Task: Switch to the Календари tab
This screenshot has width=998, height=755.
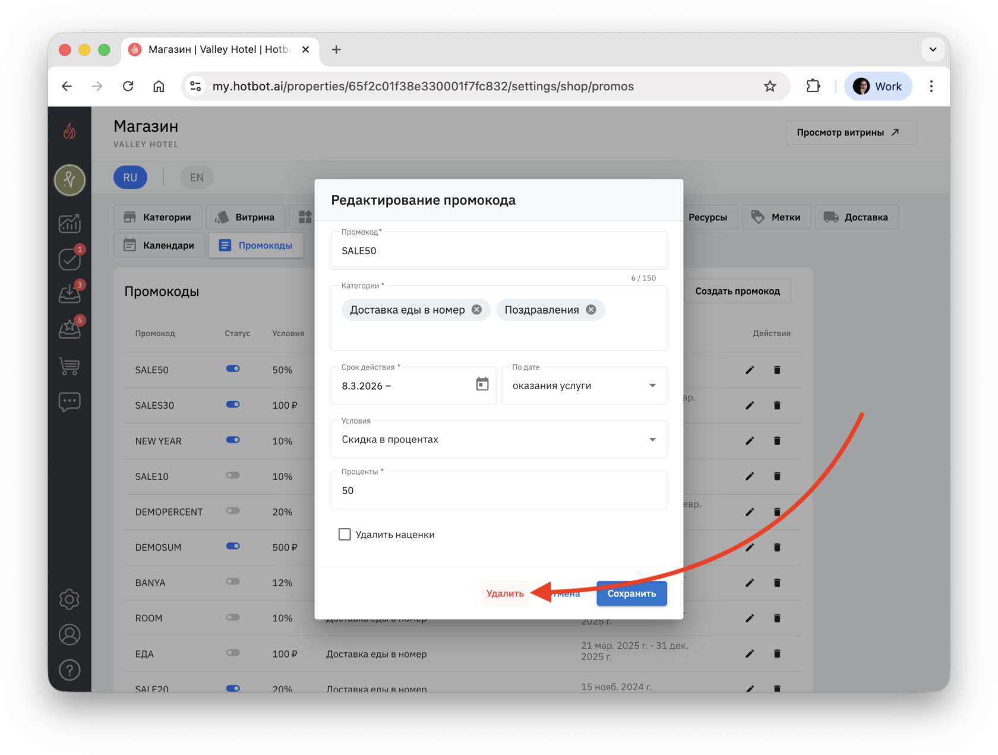Action: (159, 245)
